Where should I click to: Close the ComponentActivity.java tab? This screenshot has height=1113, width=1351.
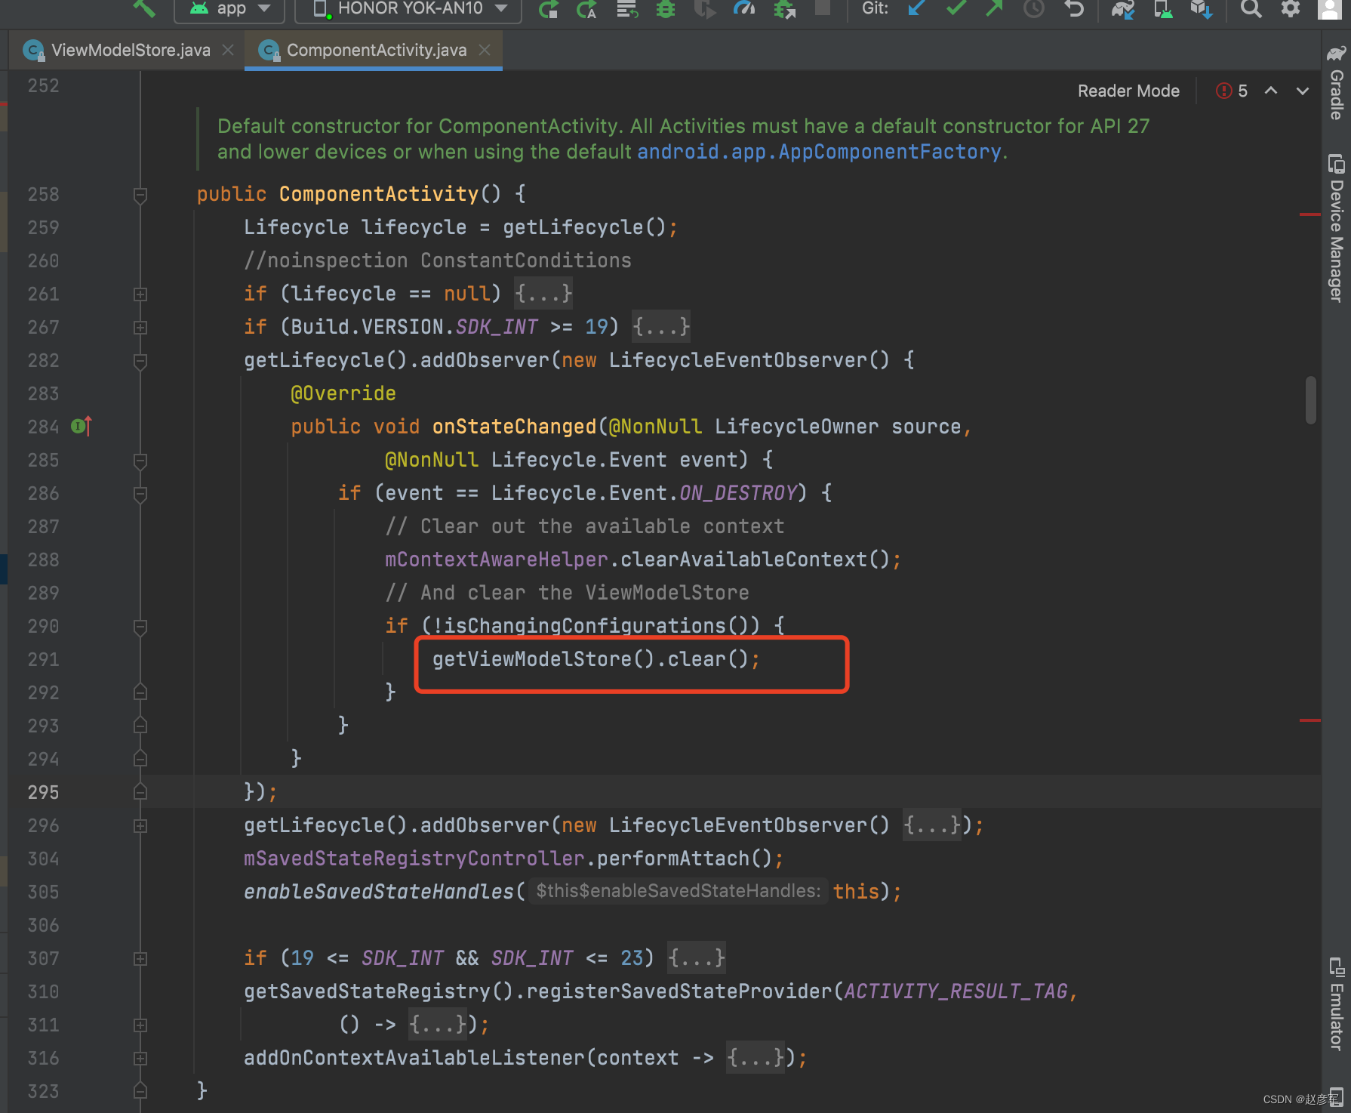click(x=485, y=50)
